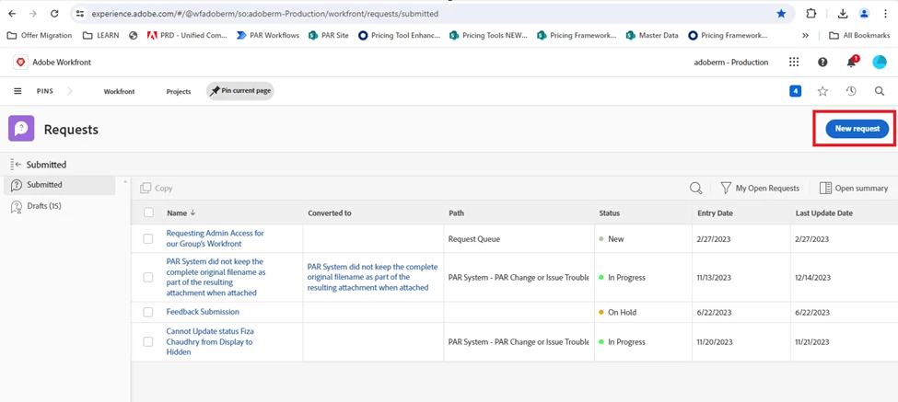The height and width of the screenshot is (402, 898).
Task: Click the blue badge showing 4
Action: 795,91
